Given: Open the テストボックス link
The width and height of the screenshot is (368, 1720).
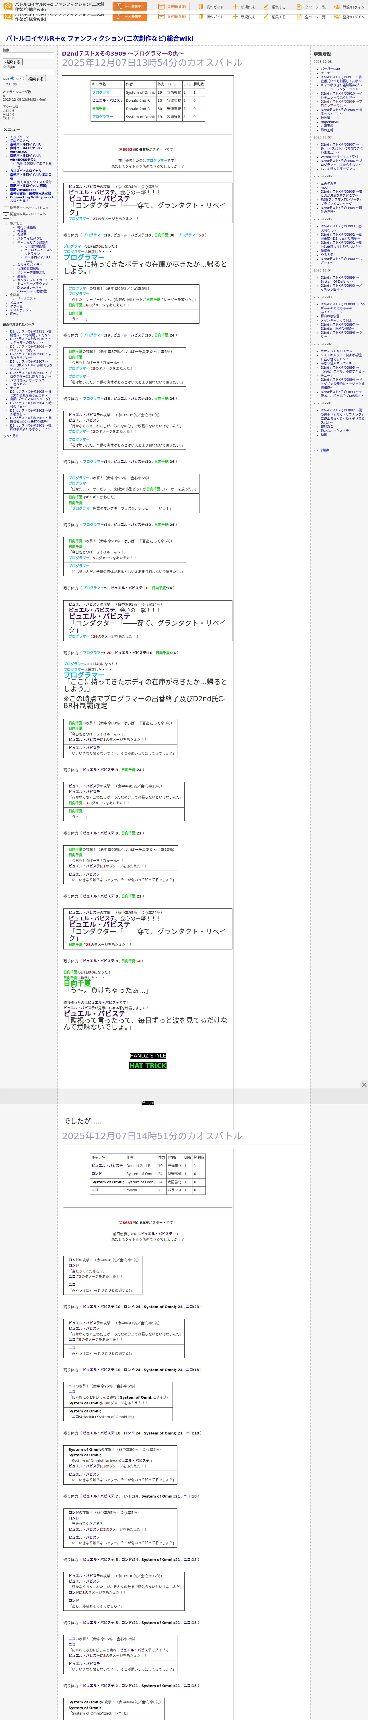Looking at the screenshot, I should point(21,310).
